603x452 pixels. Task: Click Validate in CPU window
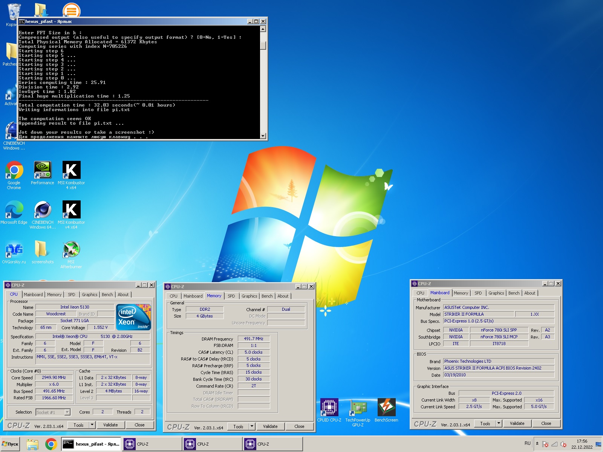(x=110, y=425)
